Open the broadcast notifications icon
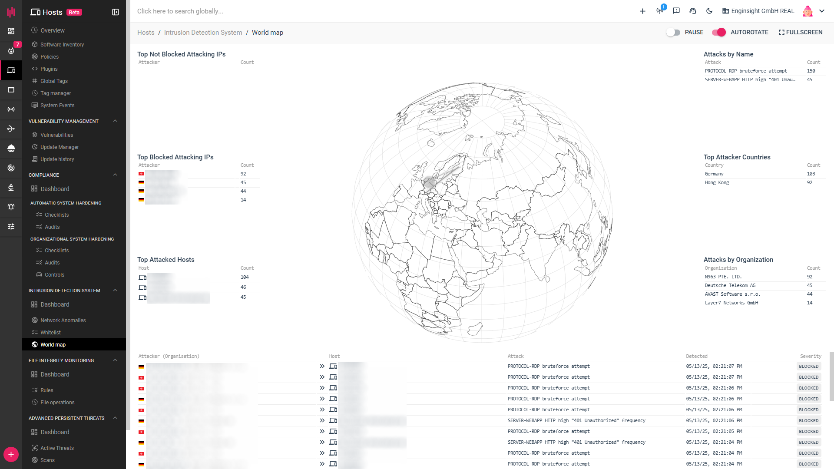834x469 pixels. coord(660,11)
